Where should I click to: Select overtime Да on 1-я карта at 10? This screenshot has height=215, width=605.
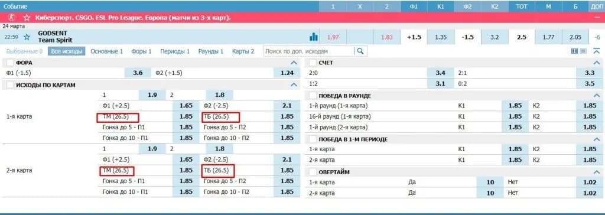click(490, 182)
